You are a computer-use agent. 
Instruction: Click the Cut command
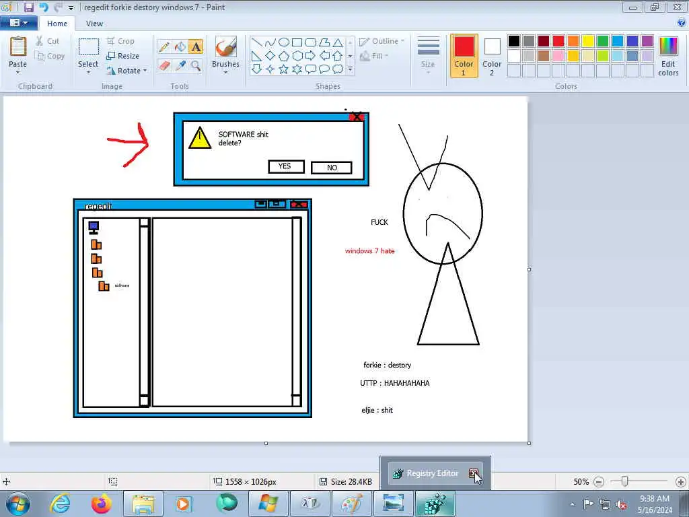tap(48, 41)
